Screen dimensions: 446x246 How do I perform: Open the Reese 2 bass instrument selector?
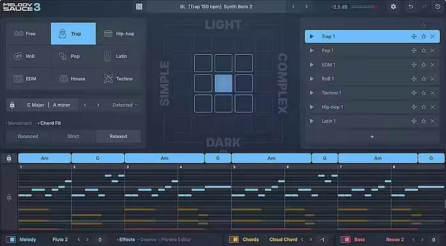(x=395, y=240)
